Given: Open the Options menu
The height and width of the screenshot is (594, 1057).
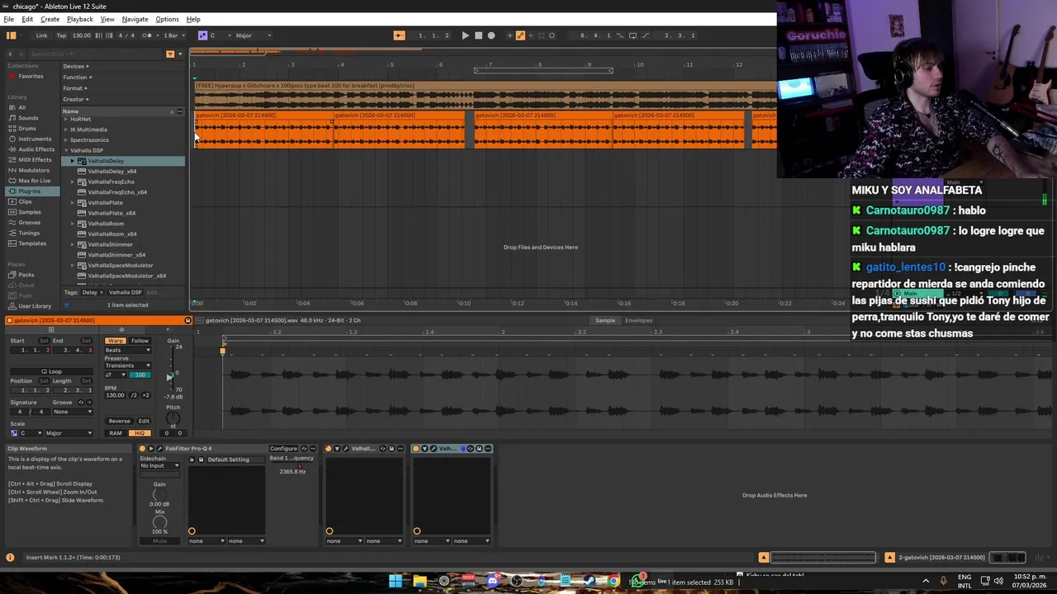Looking at the screenshot, I should click(x=167, y=19).
